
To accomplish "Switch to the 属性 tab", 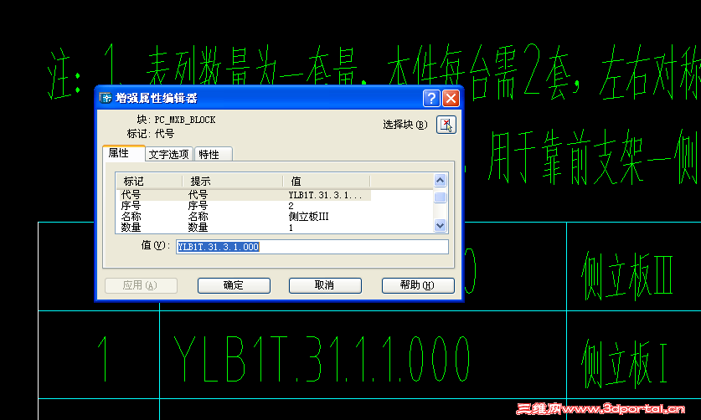I will (x=123, y=153).
